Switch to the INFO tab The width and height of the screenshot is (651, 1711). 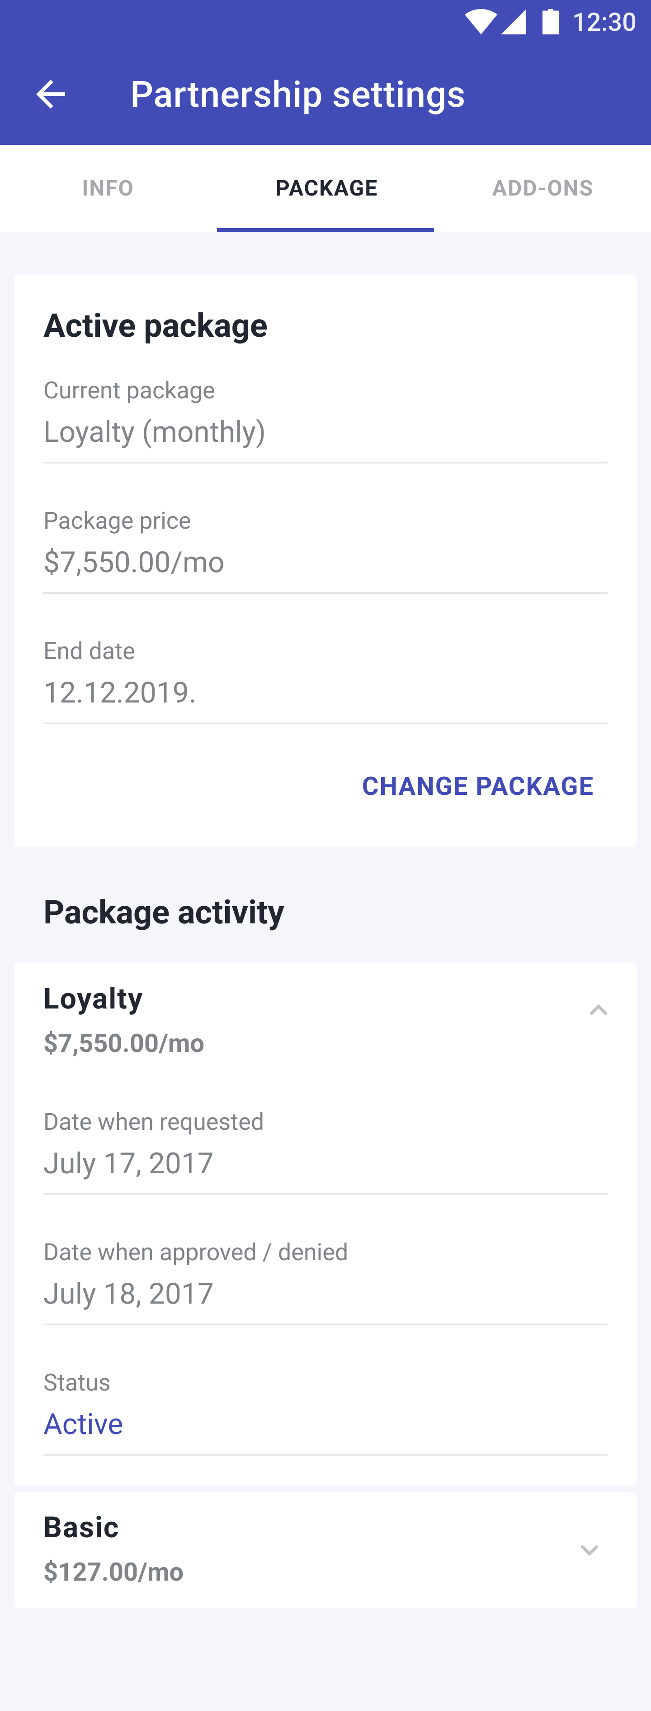pos(108,188)
